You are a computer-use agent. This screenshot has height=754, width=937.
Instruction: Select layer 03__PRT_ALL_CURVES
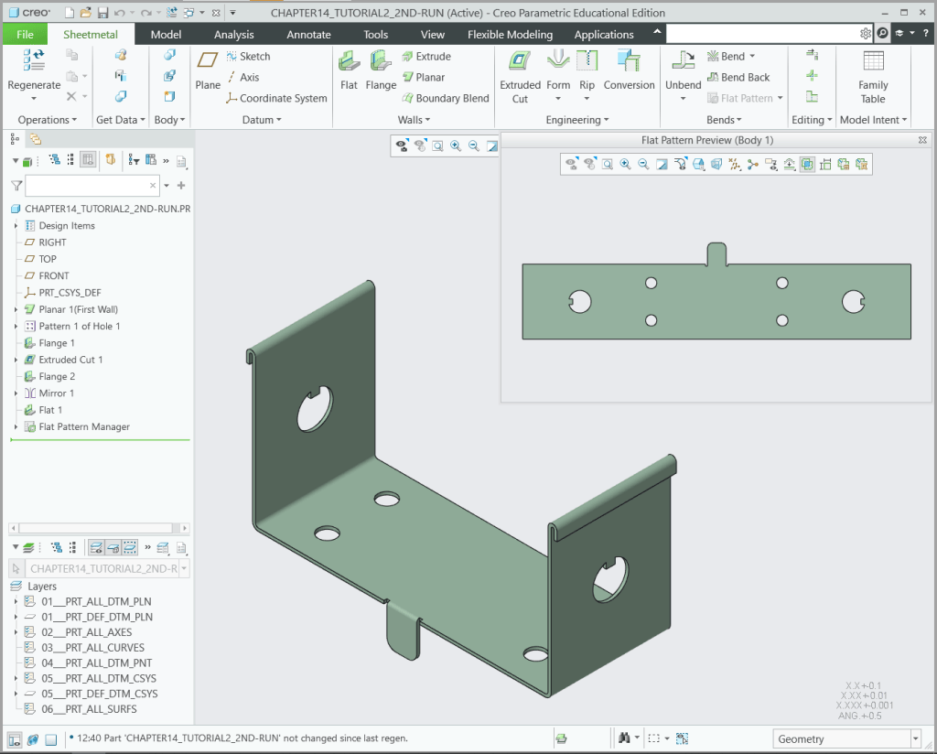pyautogui.click(x=92, y=647)
